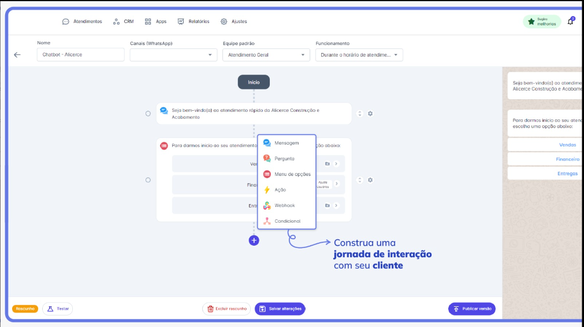Click the Sugira melhorias star button
The height and width of the screenshot is (327, 584).
(542, 21)
